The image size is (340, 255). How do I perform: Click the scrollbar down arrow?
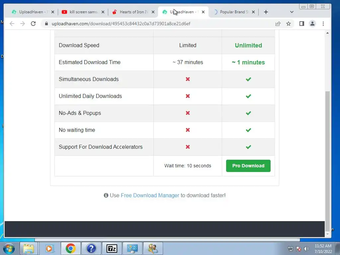(327, 234)
